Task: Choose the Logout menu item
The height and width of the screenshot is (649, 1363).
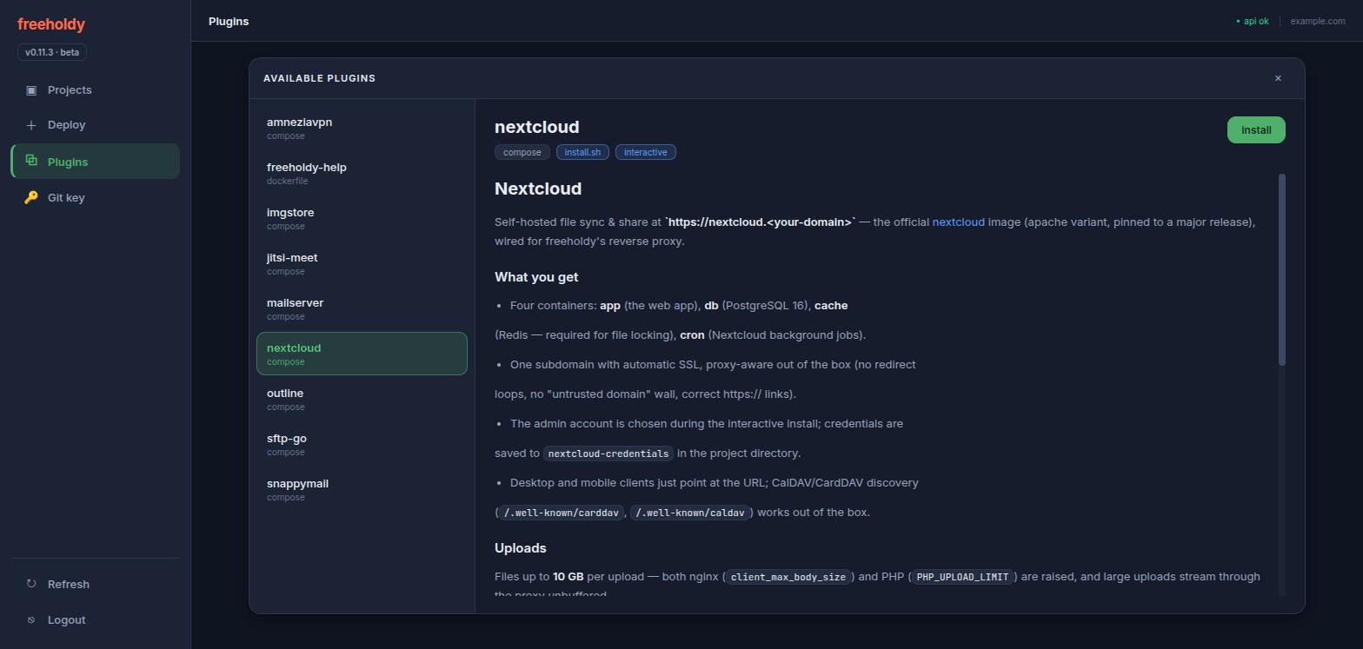Action: pos(96,619)
